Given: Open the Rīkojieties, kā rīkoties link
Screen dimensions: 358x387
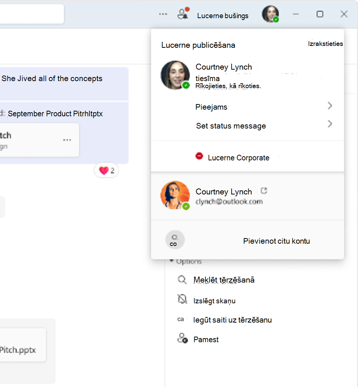Looking at the screenshot, I should [228, 86].
